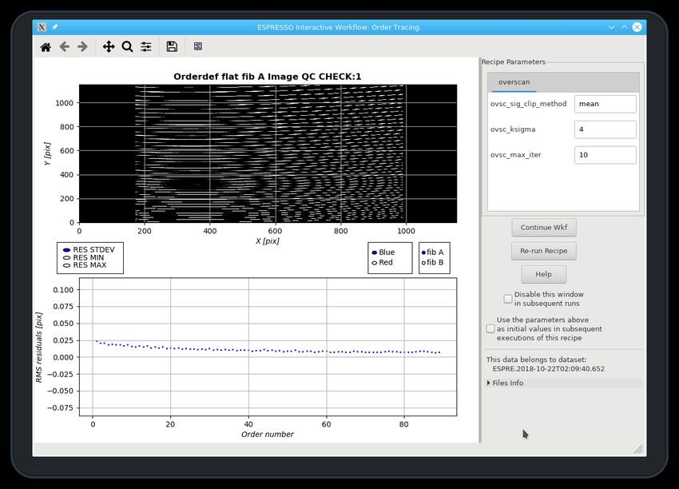Click the rightmost toolbar grid icon

(198, 46)
